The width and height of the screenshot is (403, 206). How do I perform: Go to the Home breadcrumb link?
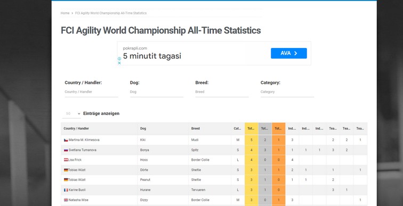coord(65,13)
